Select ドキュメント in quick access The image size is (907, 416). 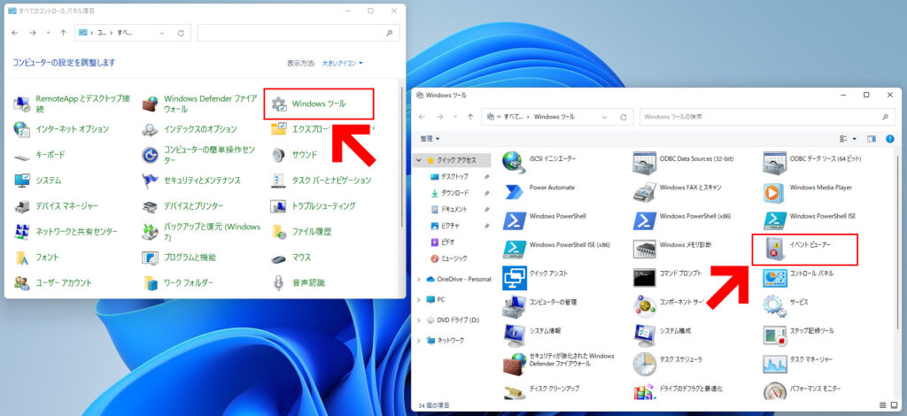pyautogui.click(x=449, y=209)
